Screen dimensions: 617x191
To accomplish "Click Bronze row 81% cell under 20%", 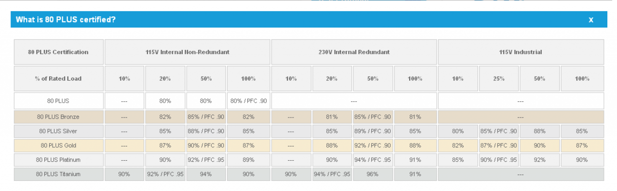I will (332, 117).
